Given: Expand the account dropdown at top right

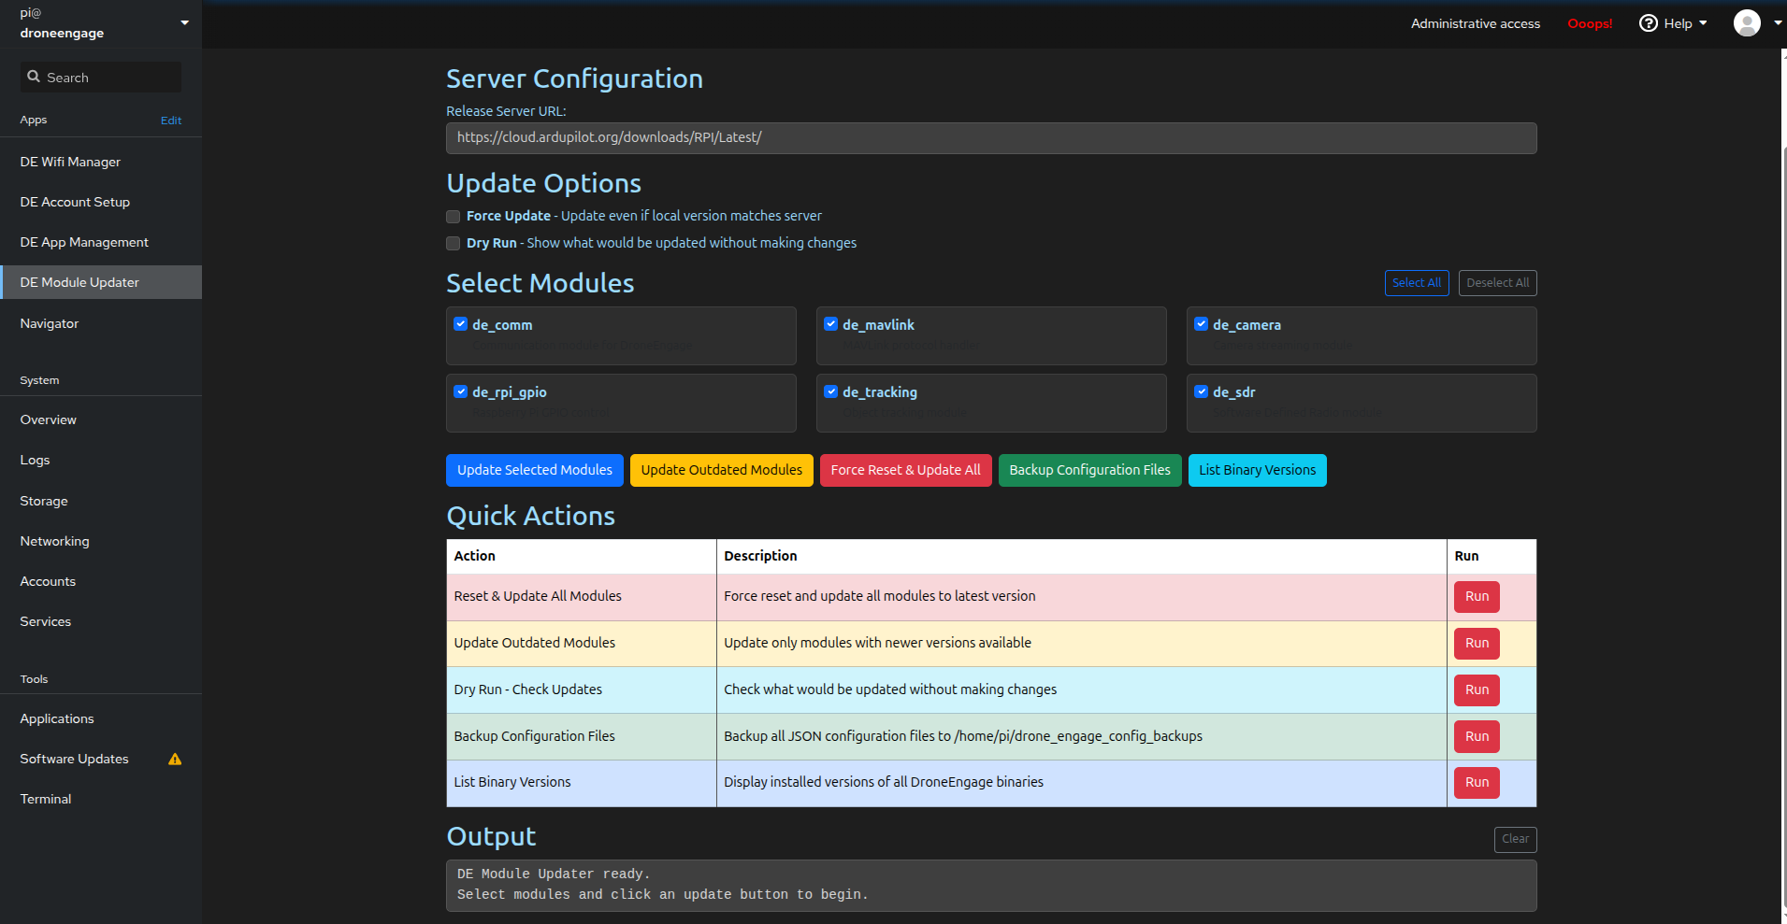Looking at the screenshot, I should coord(1777,22).
